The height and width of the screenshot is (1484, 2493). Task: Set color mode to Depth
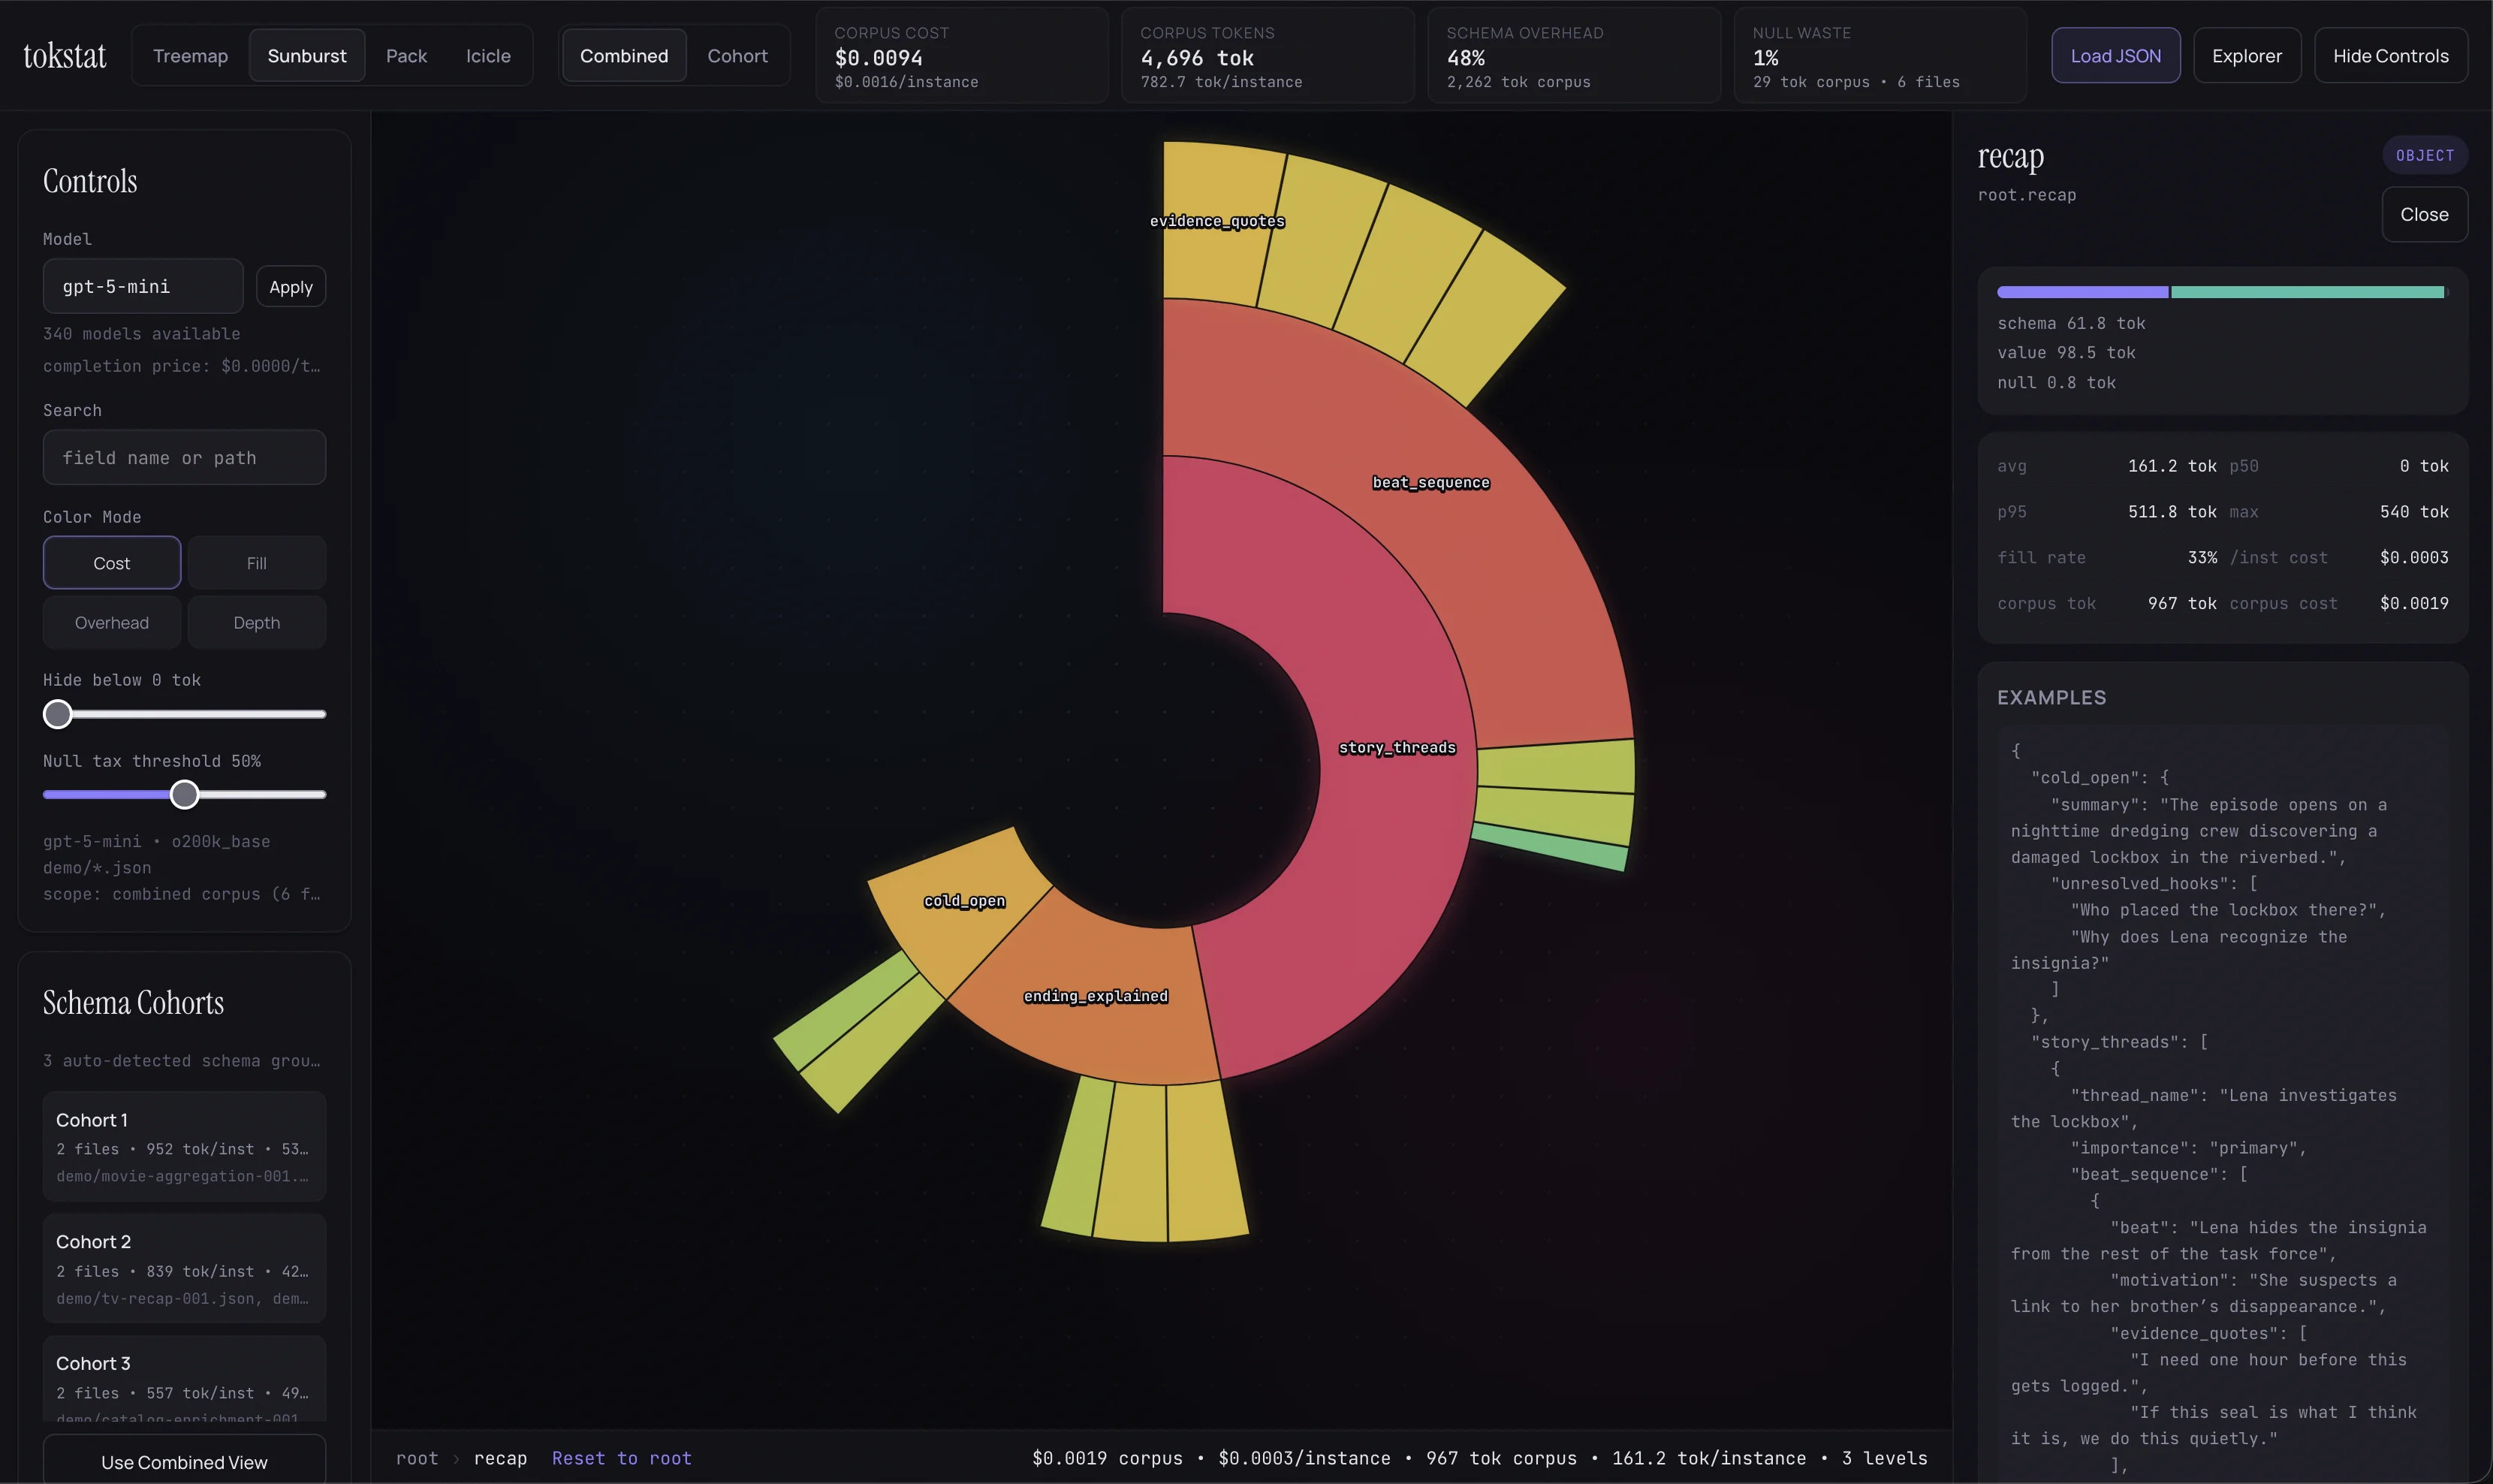(257, 621)
